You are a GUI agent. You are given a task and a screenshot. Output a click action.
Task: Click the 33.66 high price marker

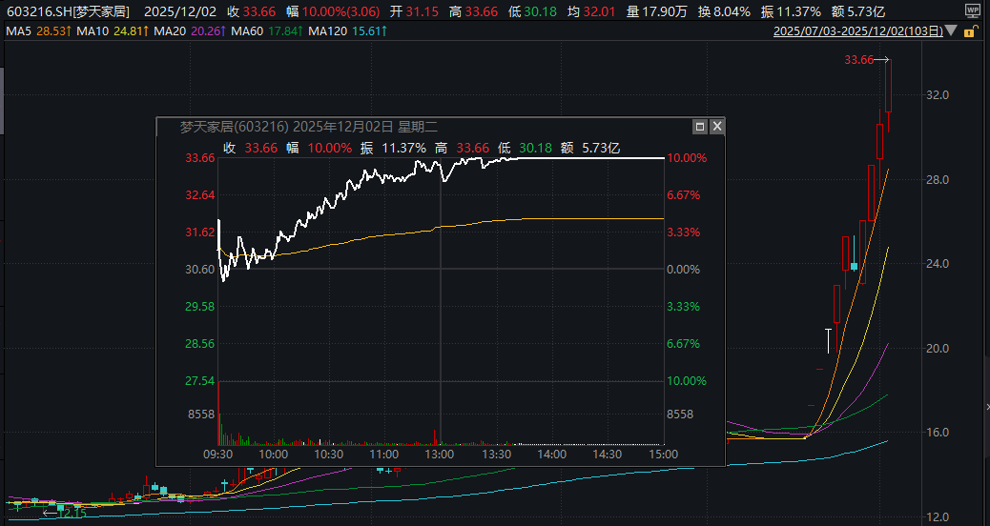click(858, 60)
